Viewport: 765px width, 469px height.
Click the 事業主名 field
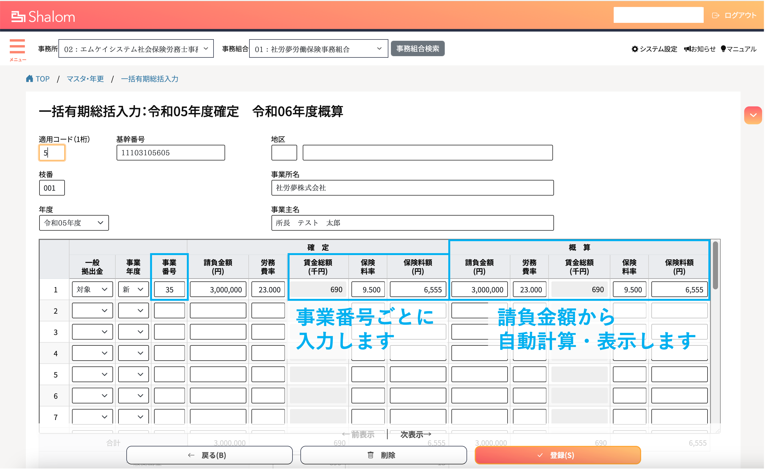[413, 223]
